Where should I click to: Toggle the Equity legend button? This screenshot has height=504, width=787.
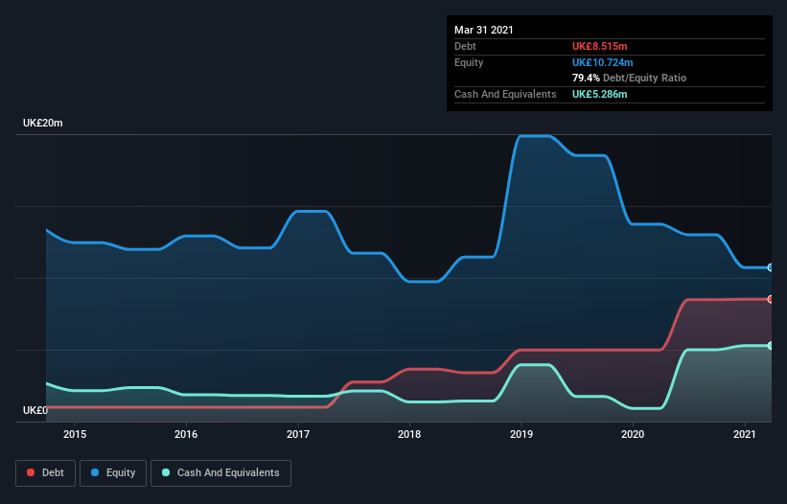click(x=113, y=473)
